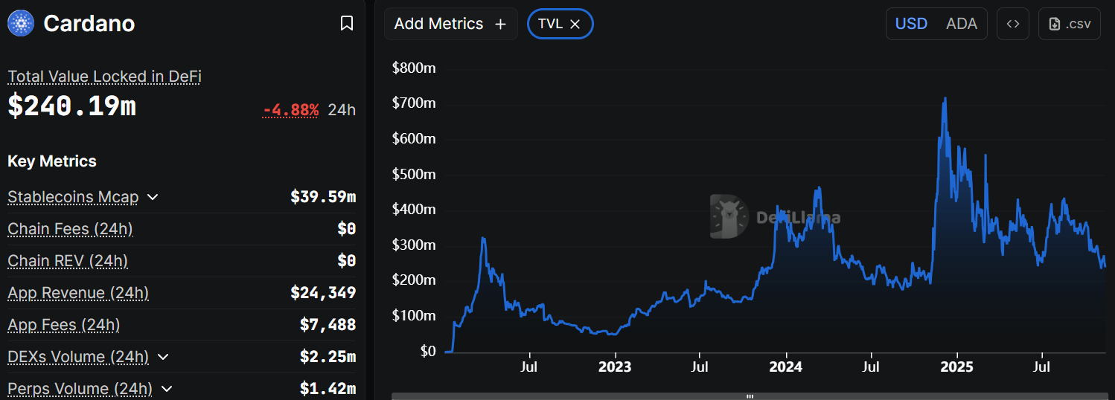The width and height of the screenshot is (1115, 400).
Task: Remove the TVL metric chip
Action: 575,24
